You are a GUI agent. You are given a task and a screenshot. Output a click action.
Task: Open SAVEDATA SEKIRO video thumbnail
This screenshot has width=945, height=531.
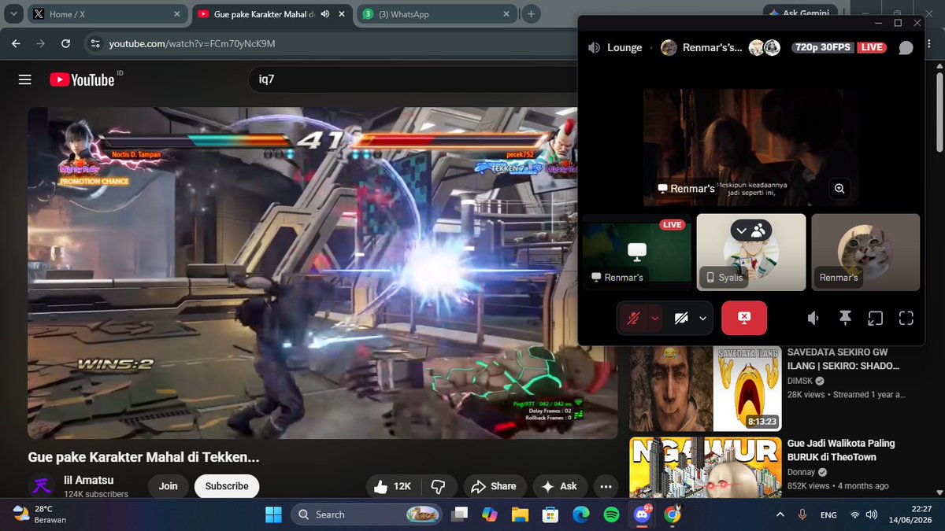pyautogui.click(x=706, y=389)
